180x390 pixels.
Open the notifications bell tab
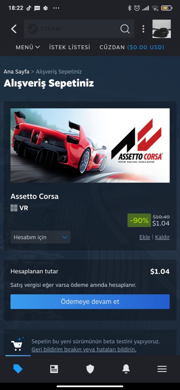coord(126,369)
